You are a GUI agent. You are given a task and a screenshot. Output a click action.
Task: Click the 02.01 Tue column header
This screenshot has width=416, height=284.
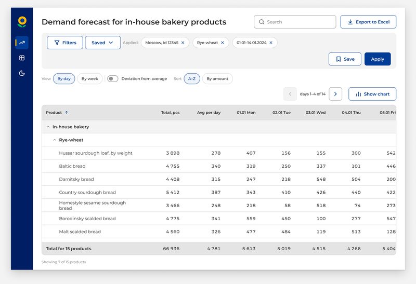pyautogui.click(x=281, y=113)
